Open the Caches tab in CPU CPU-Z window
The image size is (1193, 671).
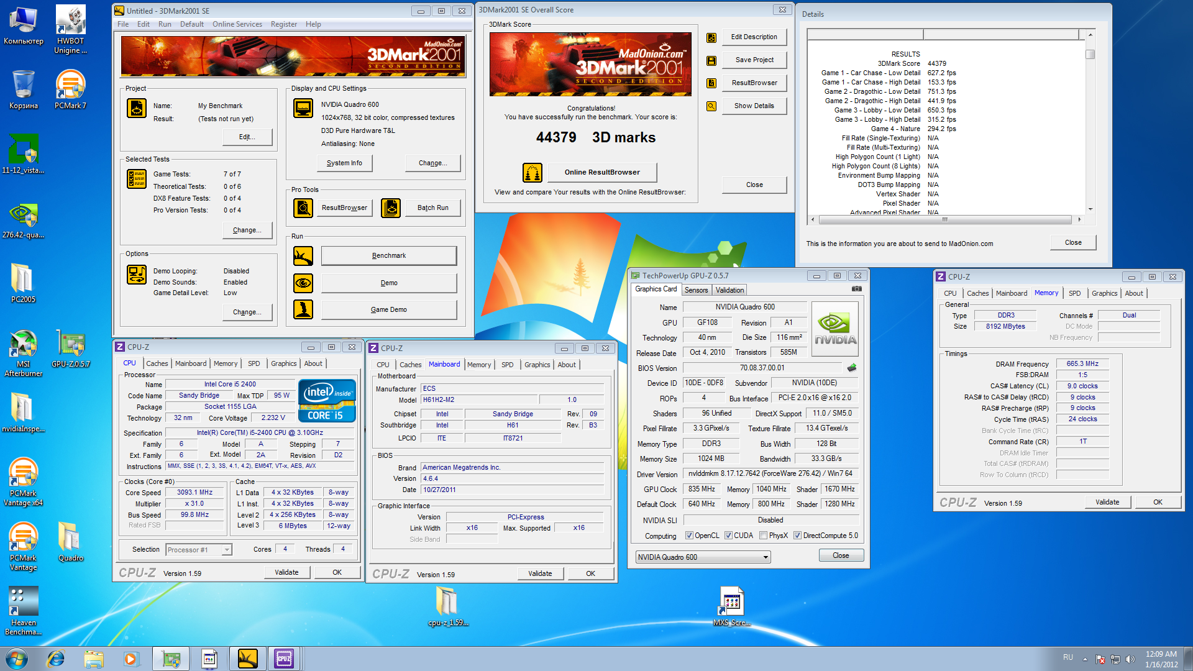(x=157, y=363)
